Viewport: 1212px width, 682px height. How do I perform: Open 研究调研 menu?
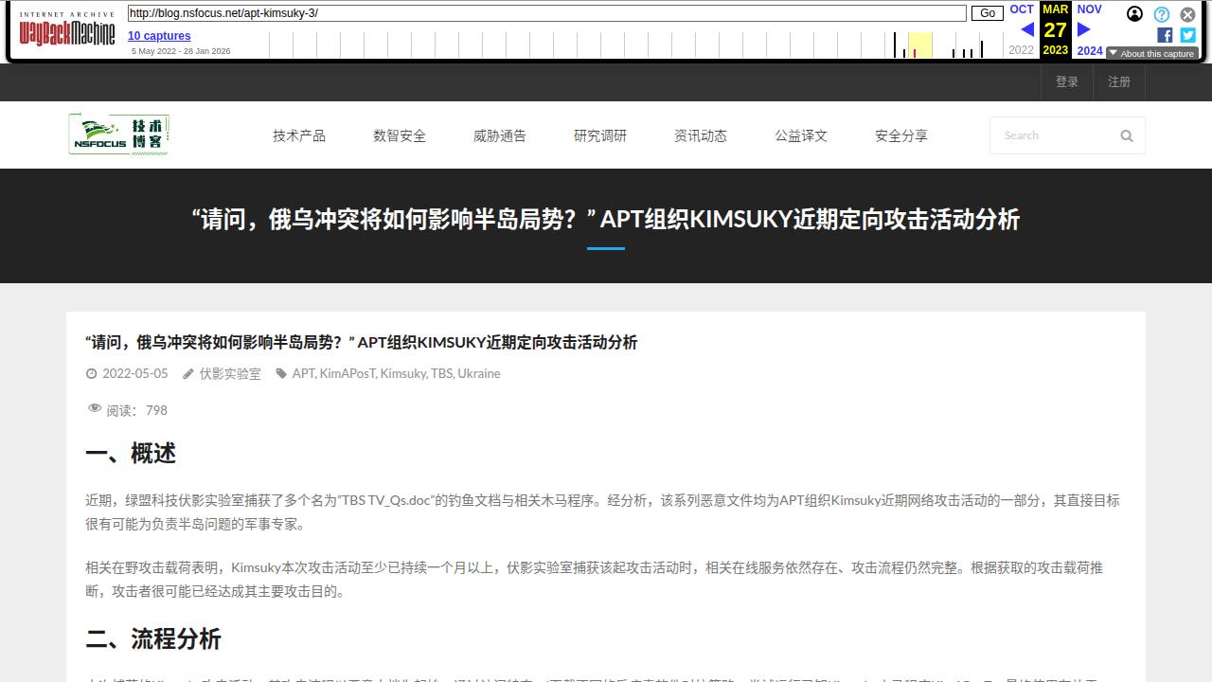pos(600,135)
